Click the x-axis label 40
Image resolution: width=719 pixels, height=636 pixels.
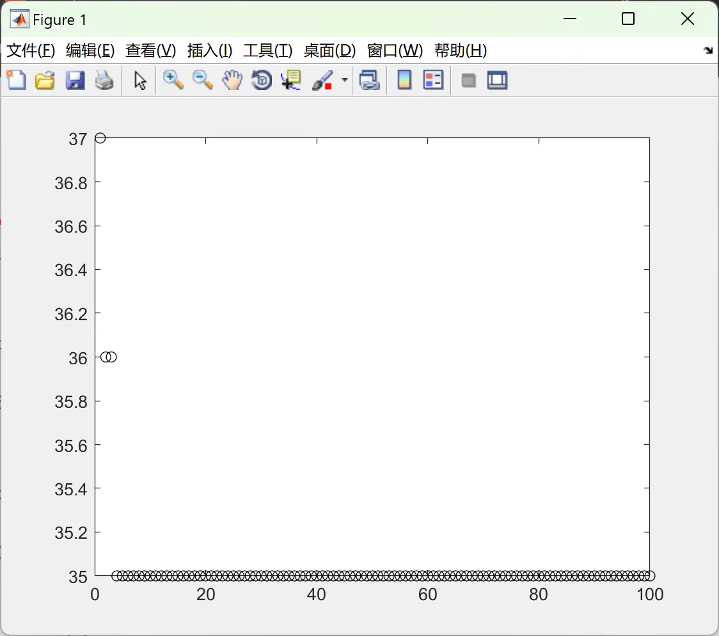pyautogui.click(x=317, y=594)
